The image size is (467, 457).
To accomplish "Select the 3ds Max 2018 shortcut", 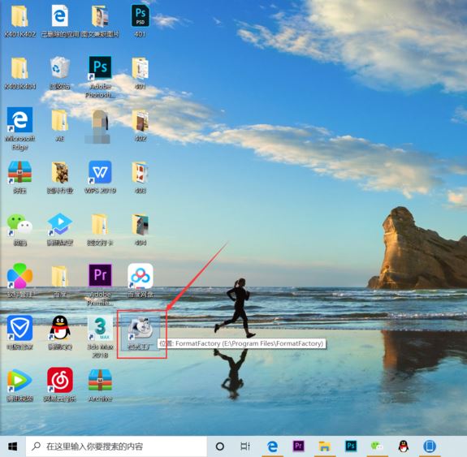I will coord(101,337).
